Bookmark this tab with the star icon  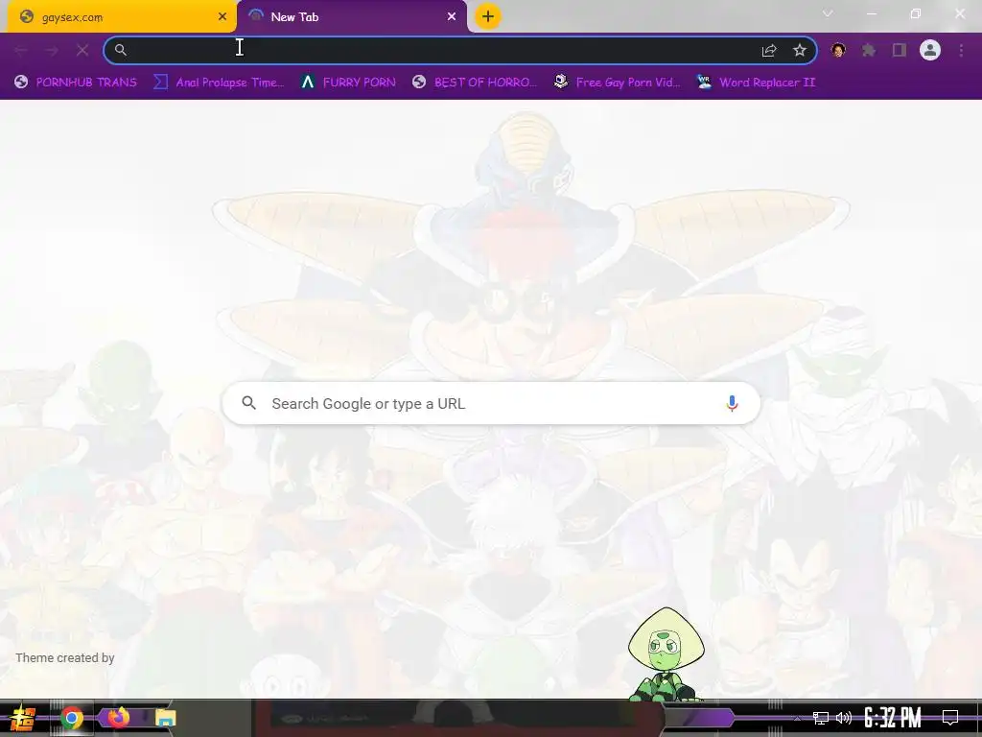click(800, 50)
